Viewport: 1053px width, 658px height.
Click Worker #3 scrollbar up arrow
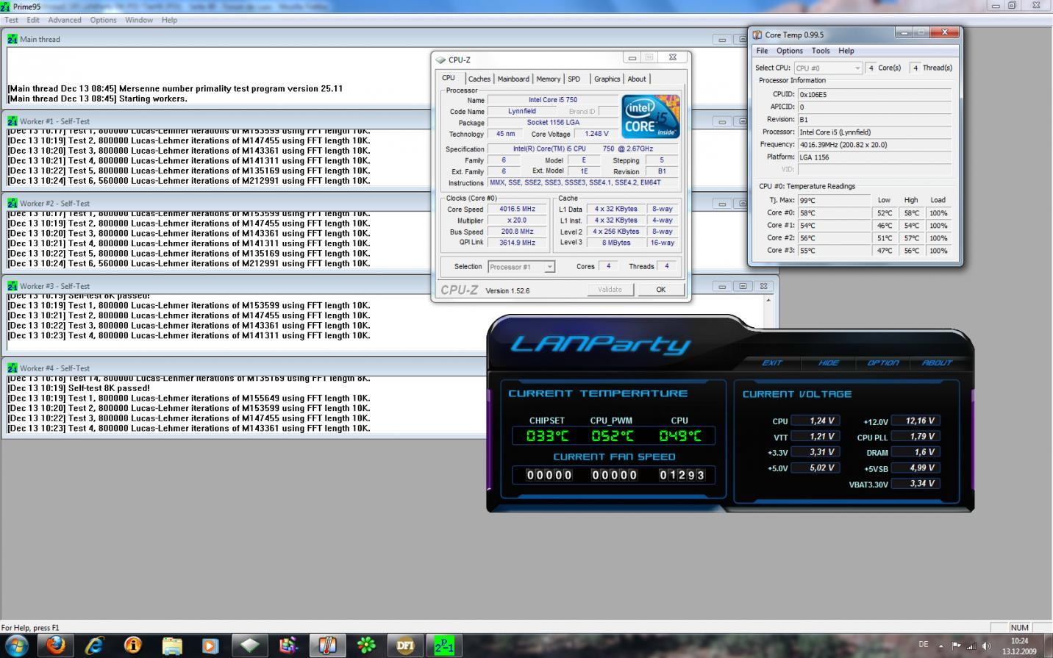[x=768, y=301]
